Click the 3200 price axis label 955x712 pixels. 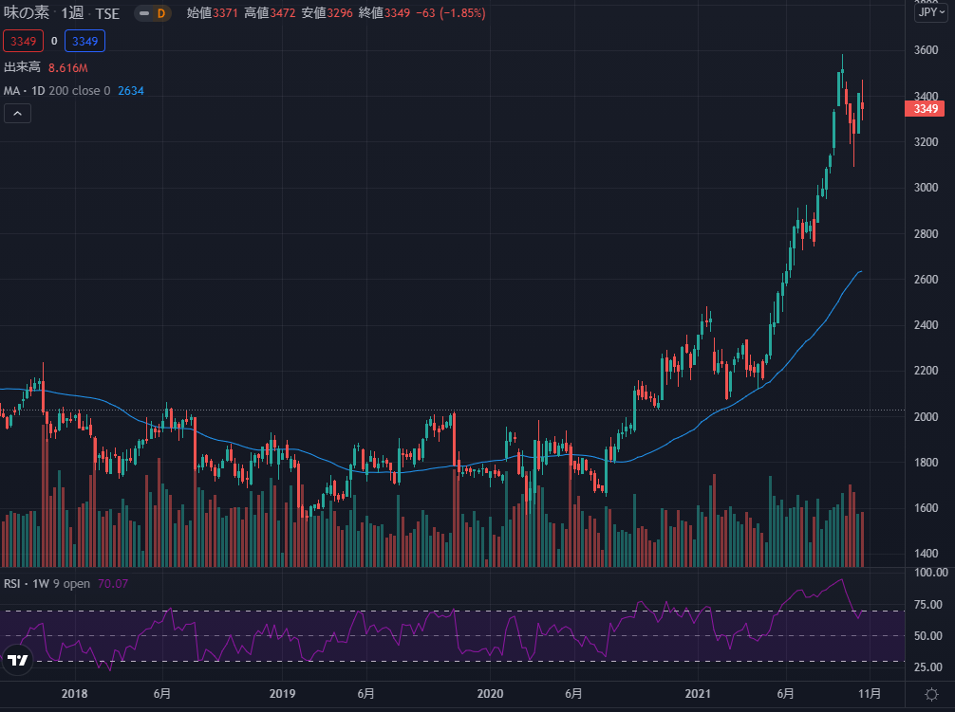926,142
